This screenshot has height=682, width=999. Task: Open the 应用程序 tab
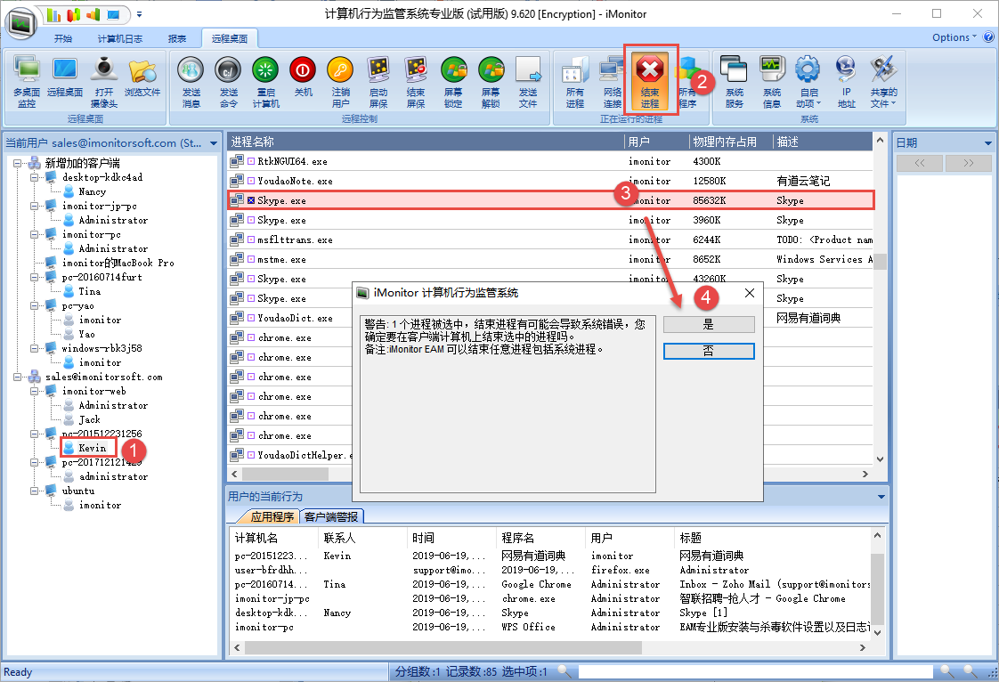coord(272,516)
